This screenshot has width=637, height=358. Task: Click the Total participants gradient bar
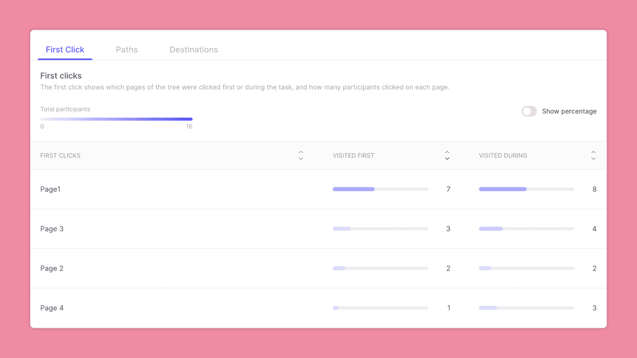(x=116, y=119)
